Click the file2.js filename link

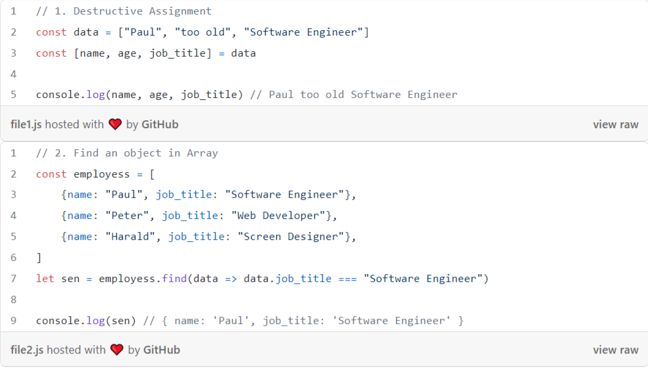coord(26,350)
